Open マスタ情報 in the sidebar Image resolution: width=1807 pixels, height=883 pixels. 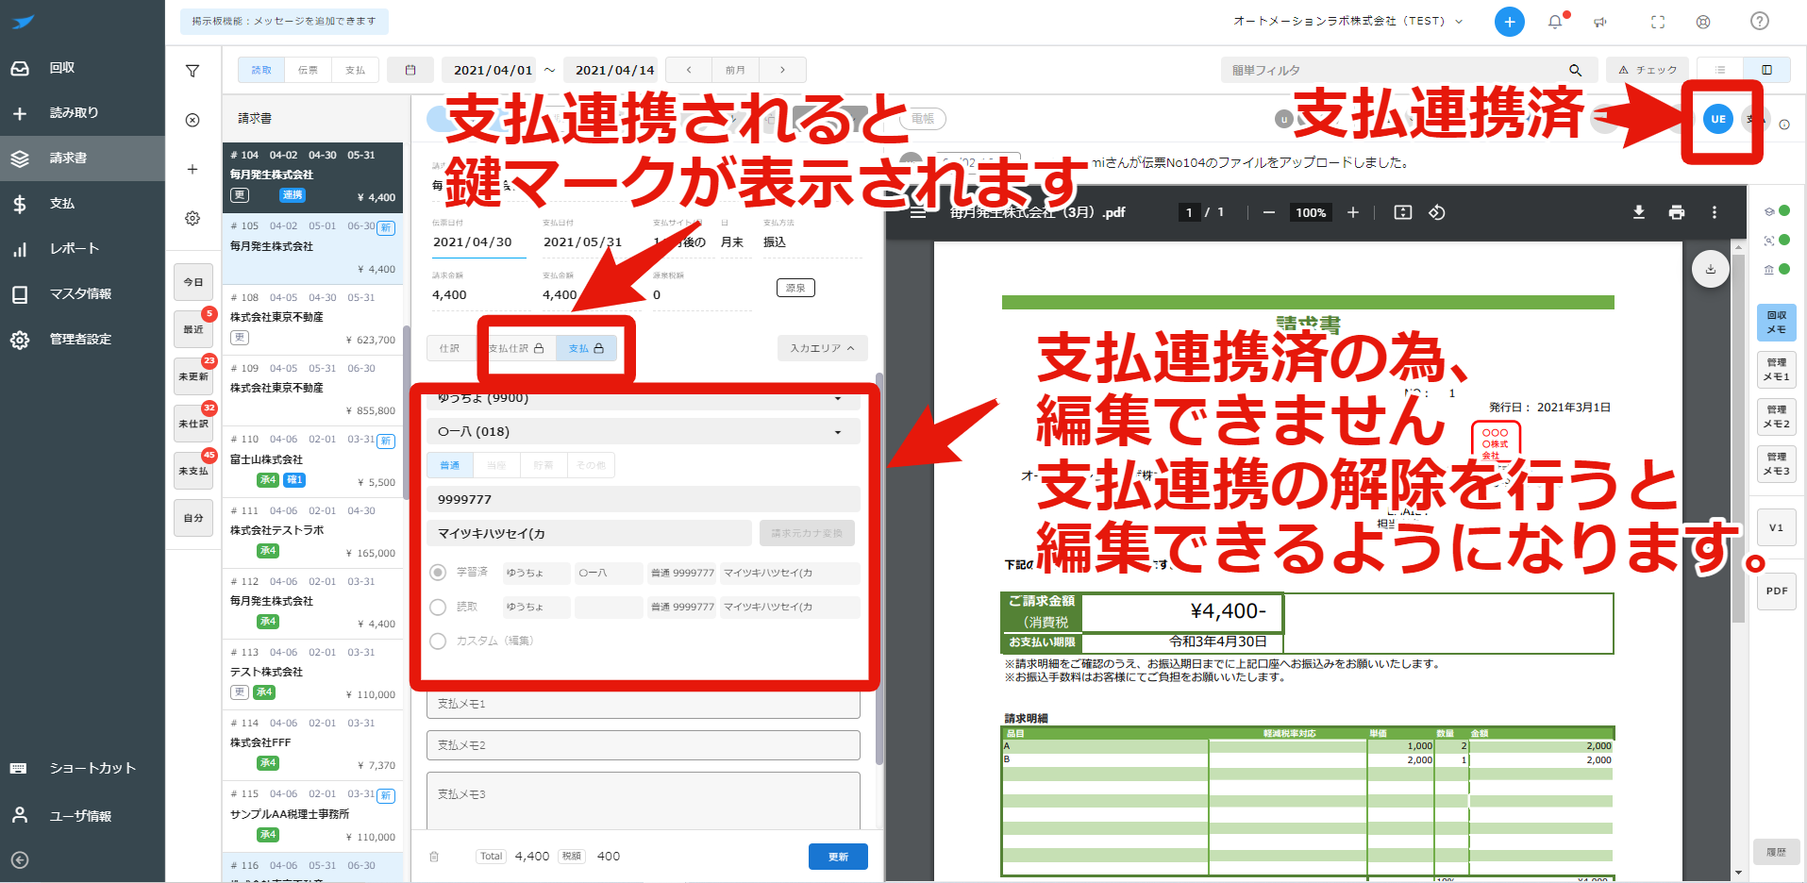click(82, 294)
